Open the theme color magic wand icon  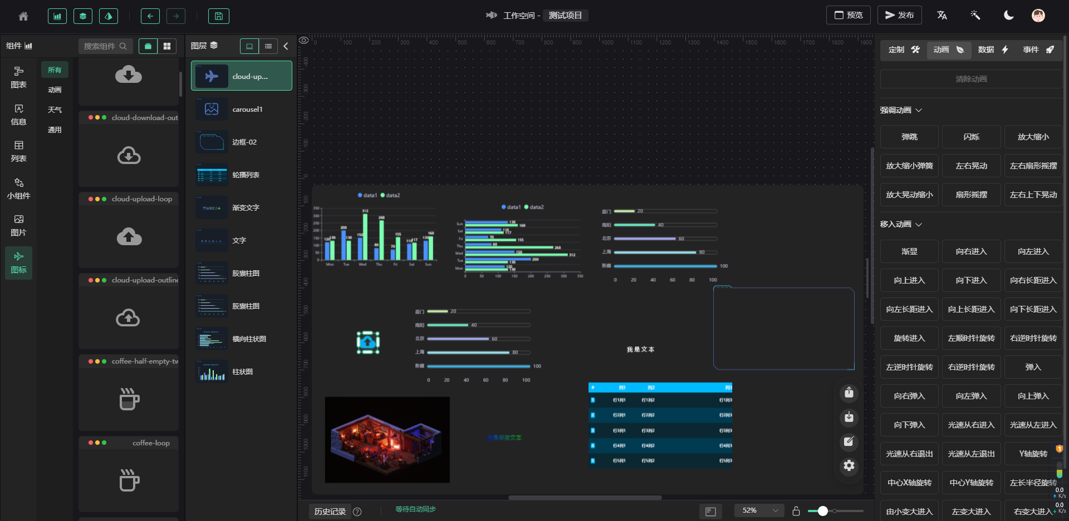[975, 15]
